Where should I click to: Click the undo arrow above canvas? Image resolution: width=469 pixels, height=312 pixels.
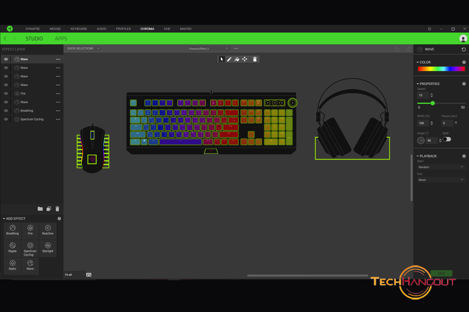point(397,49)
